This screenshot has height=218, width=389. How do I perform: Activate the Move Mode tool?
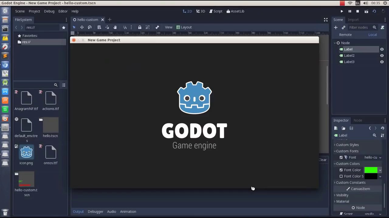pos(82,27)
